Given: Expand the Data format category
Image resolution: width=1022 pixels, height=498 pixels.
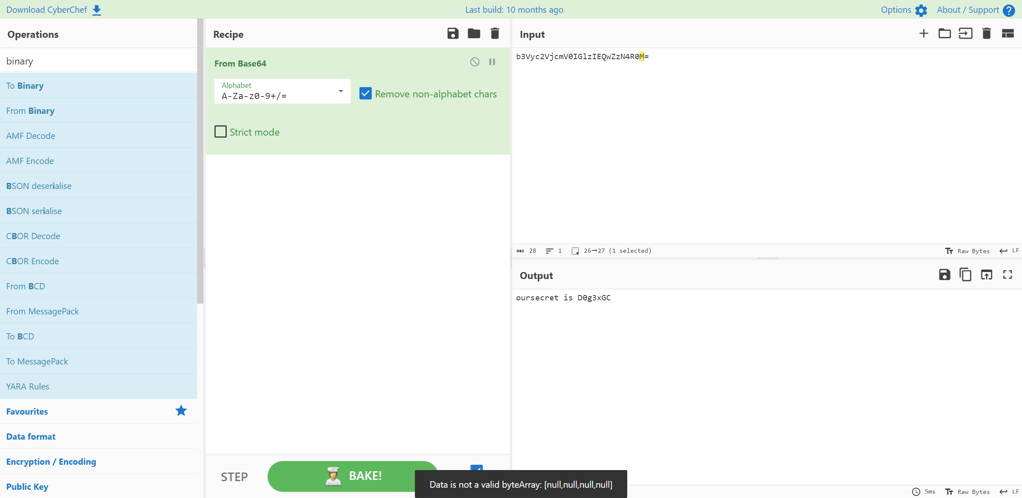Looking at the screenshot, I should pyautogui.click(x=31, y=436).
